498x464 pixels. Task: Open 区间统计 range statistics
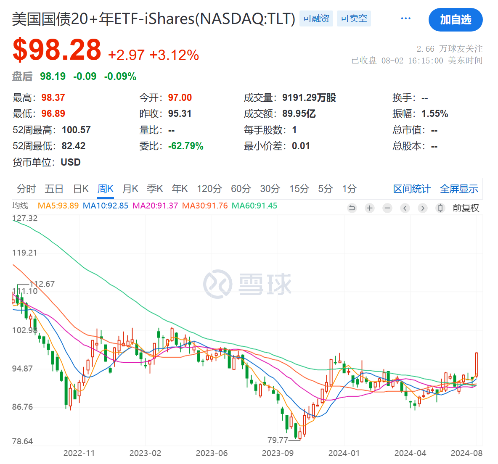point(412,189)
